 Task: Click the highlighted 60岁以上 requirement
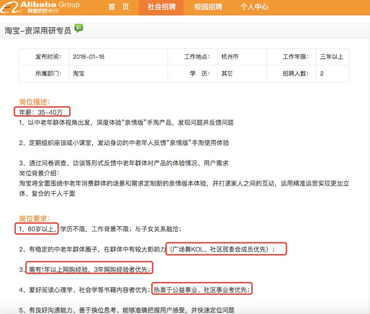tap(37, 229)
